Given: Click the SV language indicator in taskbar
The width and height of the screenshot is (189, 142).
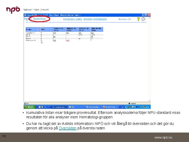Looking at the screenshot, I should point(122,107).
